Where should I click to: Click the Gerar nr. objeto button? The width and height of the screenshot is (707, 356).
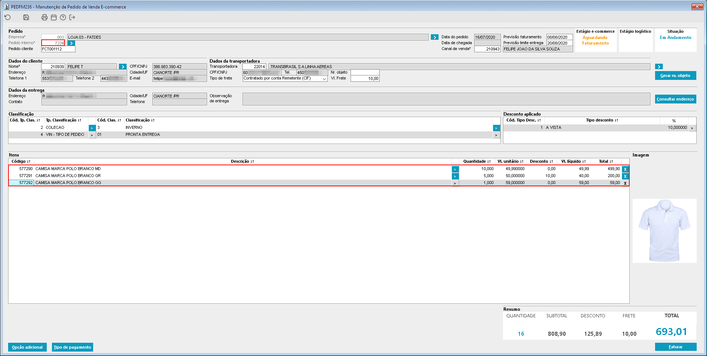(675, 75)
